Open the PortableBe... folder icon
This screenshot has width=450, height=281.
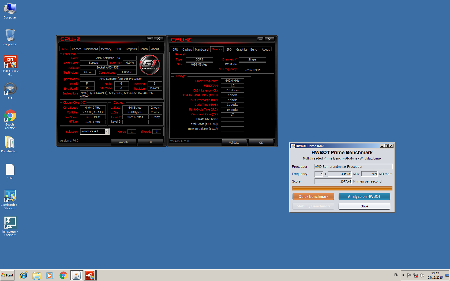[x=10, y=144]
